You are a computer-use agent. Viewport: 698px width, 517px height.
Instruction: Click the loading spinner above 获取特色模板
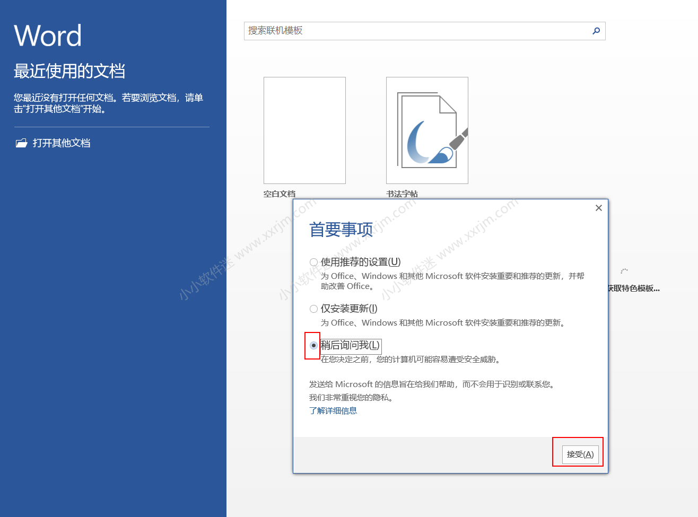(624, 271)
